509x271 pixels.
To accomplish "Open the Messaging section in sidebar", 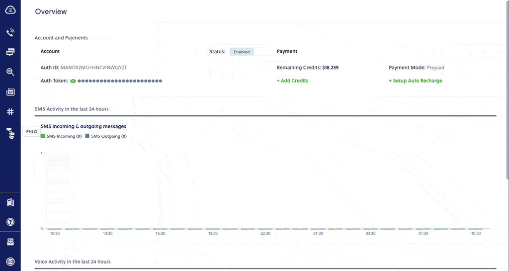I will pos(10,52).
